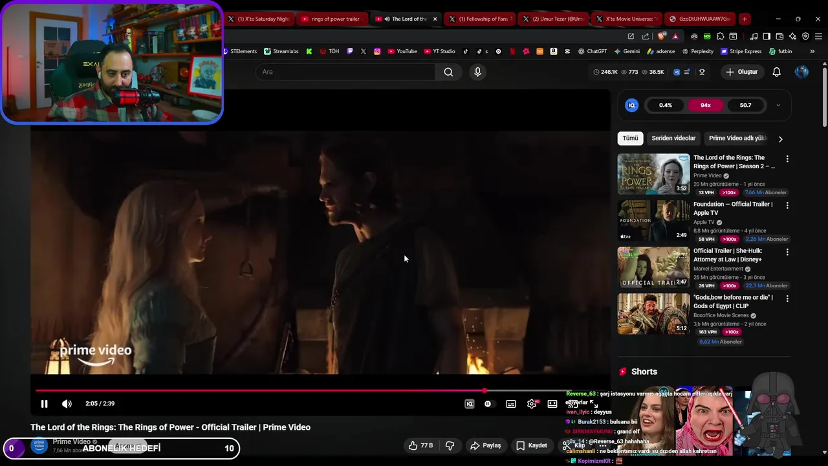
Task: Open the browser hamburger menu
Action: [818, 36]
